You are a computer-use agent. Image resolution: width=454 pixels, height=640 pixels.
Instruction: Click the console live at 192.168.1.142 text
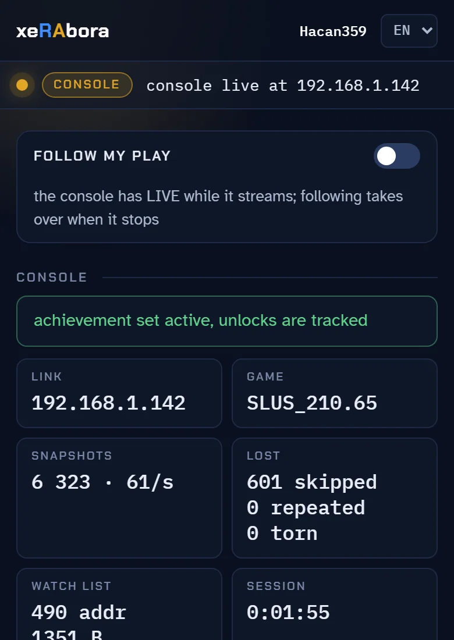click(282, 86)
